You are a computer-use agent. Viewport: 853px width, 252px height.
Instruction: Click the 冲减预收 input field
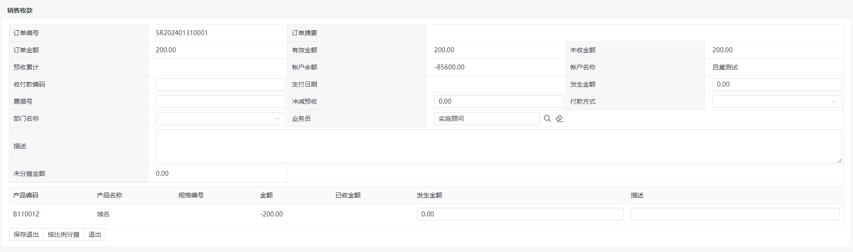point(498,101)
